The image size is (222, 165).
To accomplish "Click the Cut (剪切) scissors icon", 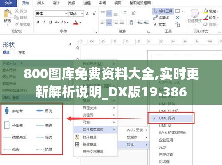I will point(16,11).
